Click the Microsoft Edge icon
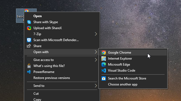The image size is (181, 101). point(104,65)
